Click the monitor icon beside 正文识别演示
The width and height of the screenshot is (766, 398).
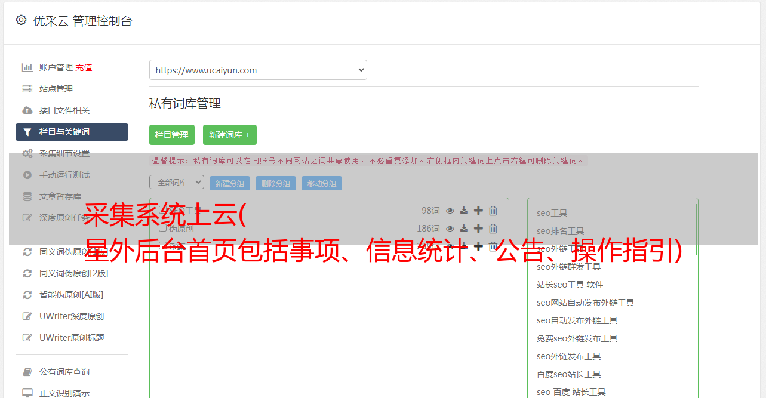click(x=27, y=393)
